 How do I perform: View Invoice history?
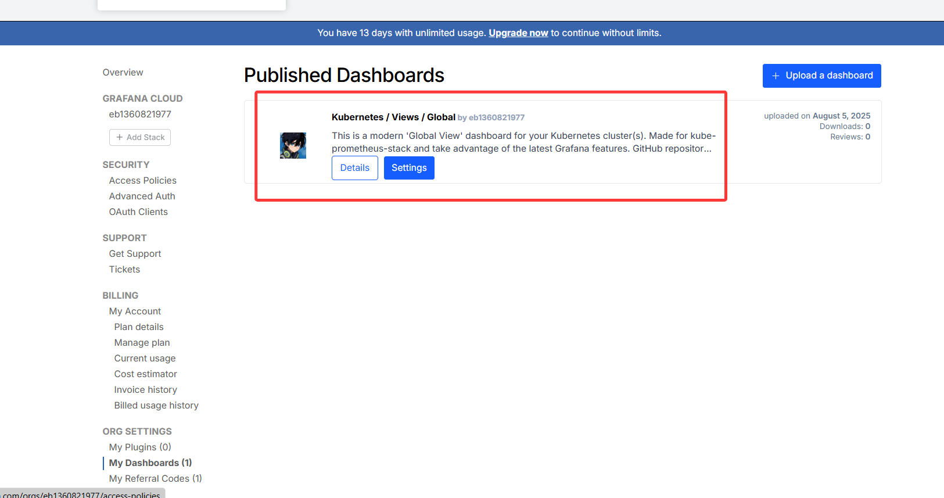coord(146,390)
